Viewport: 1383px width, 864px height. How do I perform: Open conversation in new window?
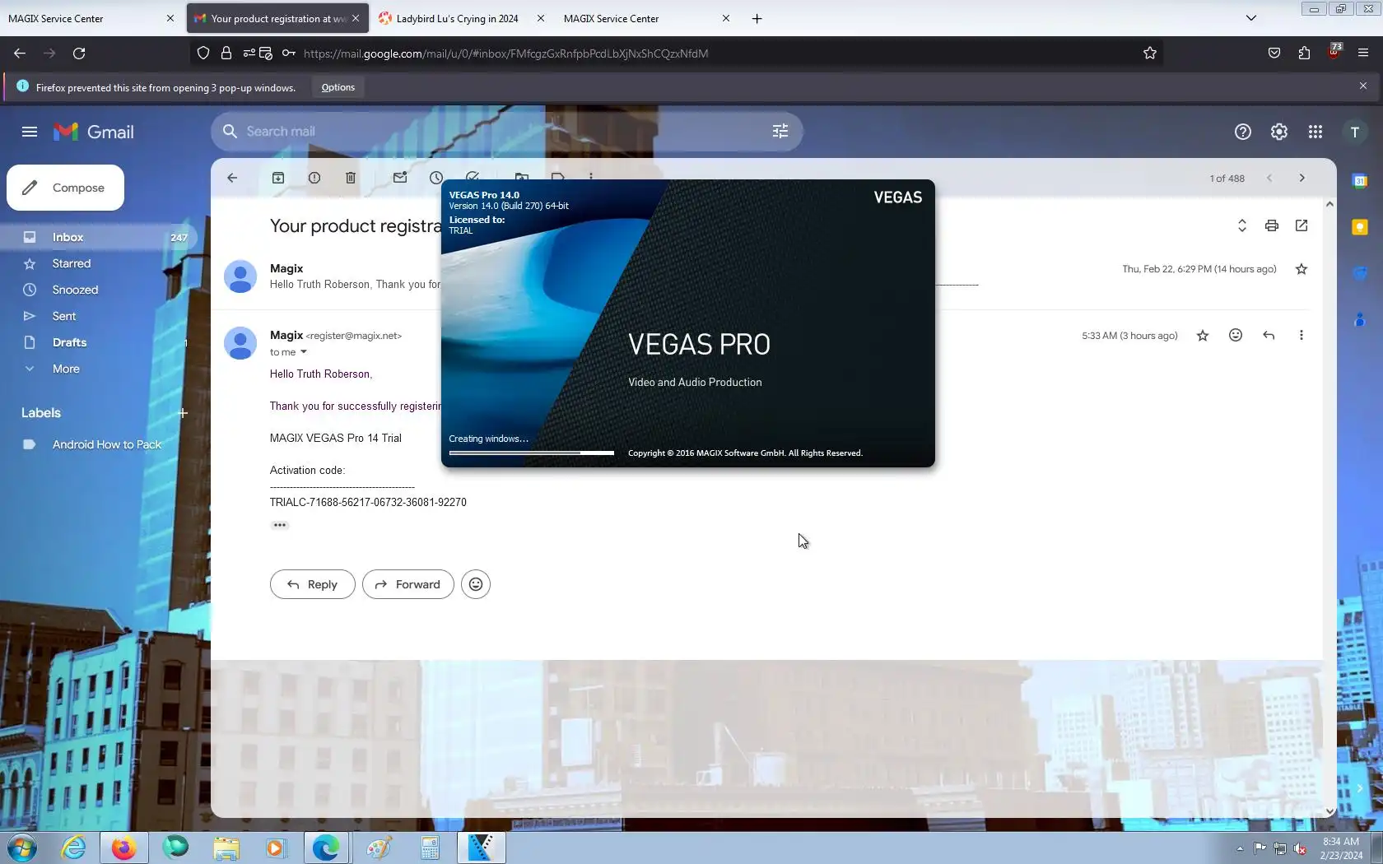tap(1302, 225)
